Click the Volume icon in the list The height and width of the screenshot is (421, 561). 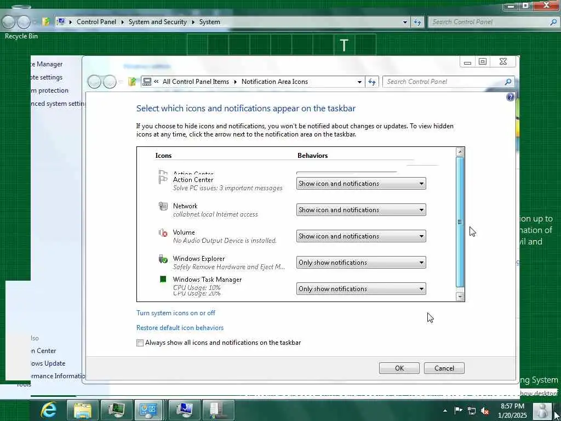pos(163,232)
